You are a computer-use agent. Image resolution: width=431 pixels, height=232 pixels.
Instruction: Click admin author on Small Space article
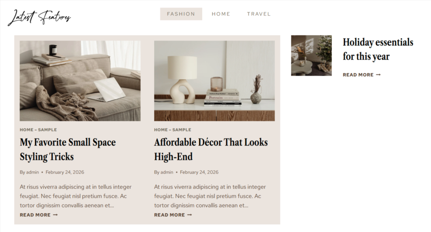(x=32, y=172)
